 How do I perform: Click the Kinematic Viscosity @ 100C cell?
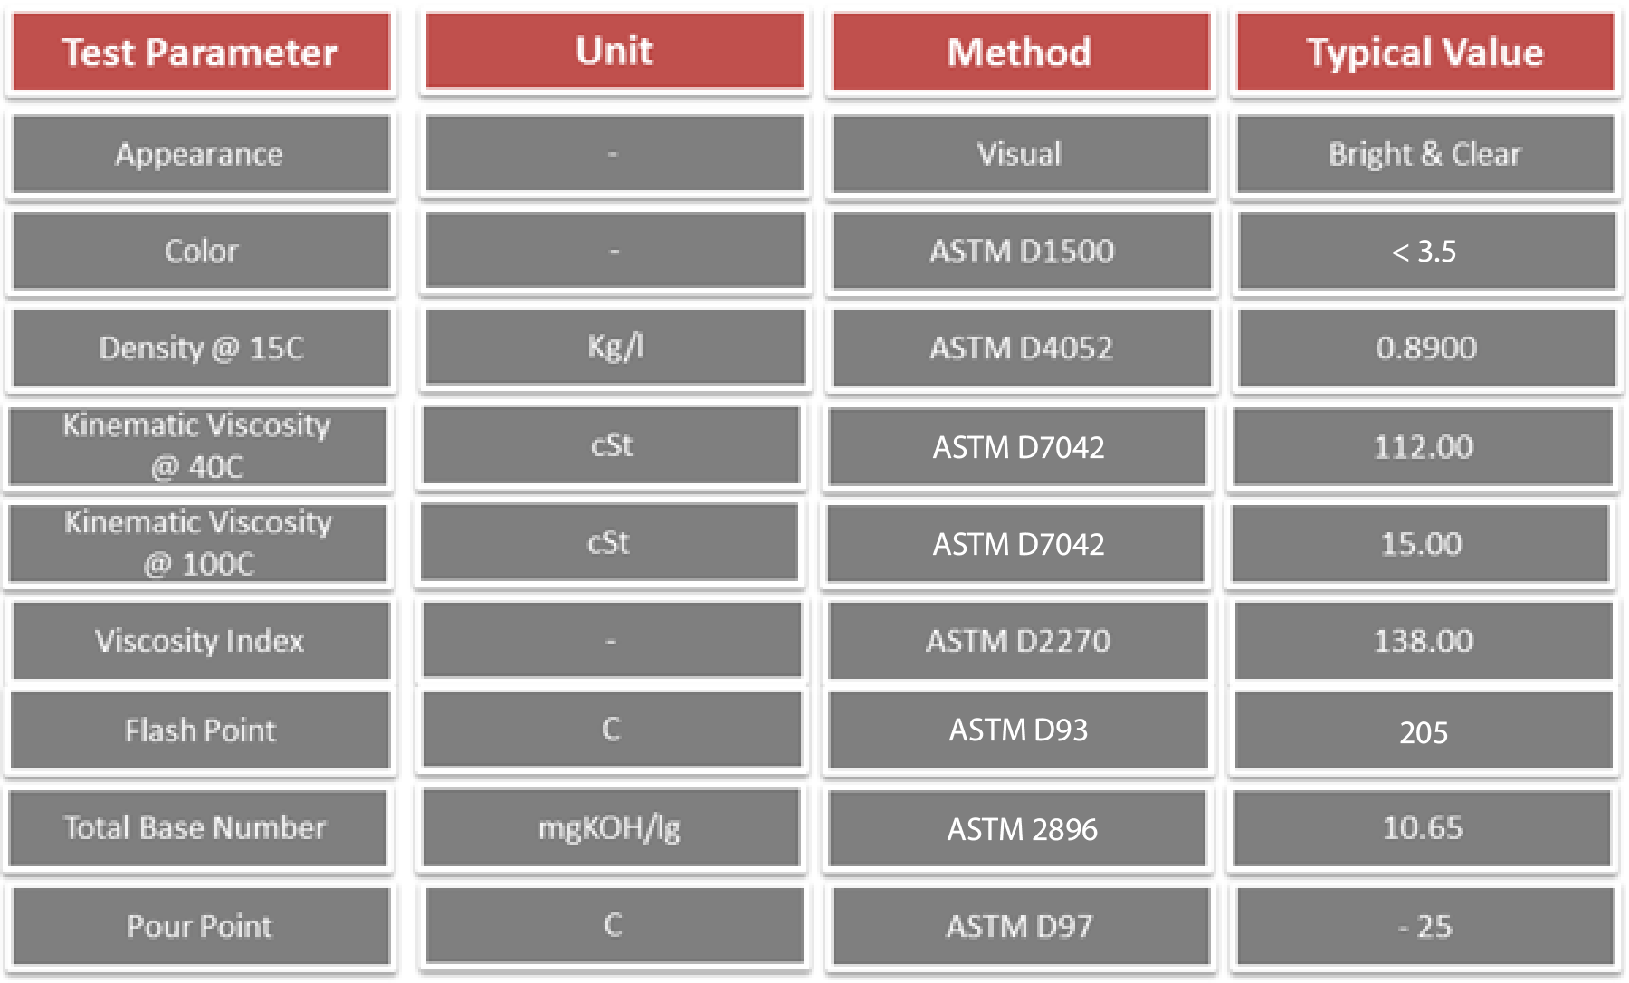click(x=197, y=543)
